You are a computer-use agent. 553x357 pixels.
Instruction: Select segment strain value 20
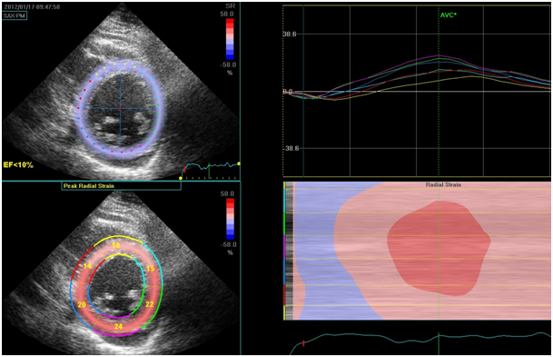82,305
